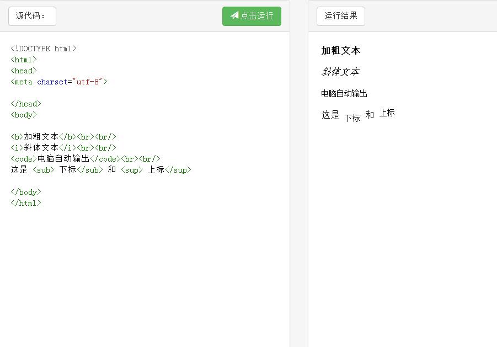Screen dimensions: 497x347
Task: Click the meta charset utf-8 tag
Action: pos(58,82)
